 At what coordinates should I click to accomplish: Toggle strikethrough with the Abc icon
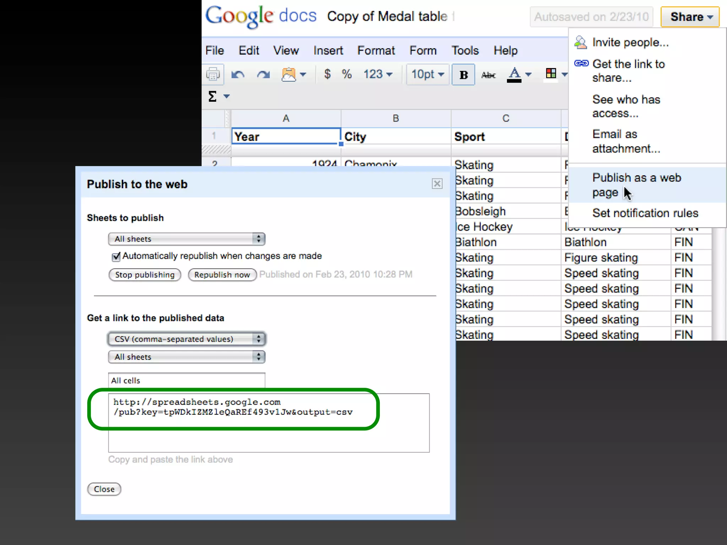coord(488,75)
